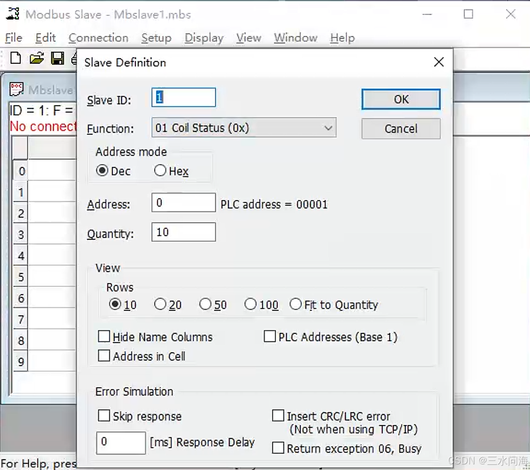The width and height of the screenshot is (530, 470).
Task: Confirm the Slave Definition with OK
Action: [x=400, y=99]
